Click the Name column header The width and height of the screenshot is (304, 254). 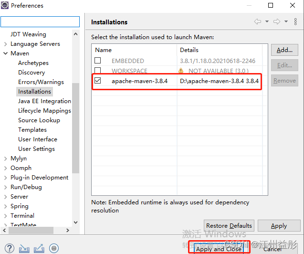(x=134, y=50)
